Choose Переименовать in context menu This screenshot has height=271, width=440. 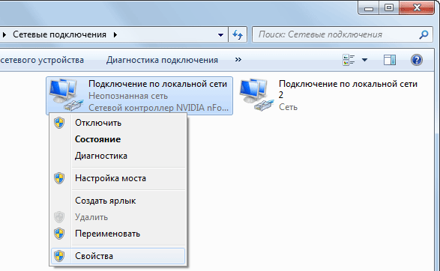[118, 234]
